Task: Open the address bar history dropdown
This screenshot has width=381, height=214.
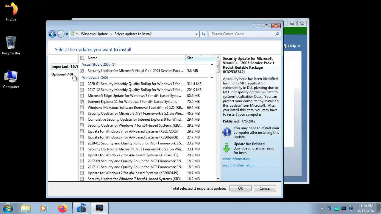Action: (x=196, y=34)
